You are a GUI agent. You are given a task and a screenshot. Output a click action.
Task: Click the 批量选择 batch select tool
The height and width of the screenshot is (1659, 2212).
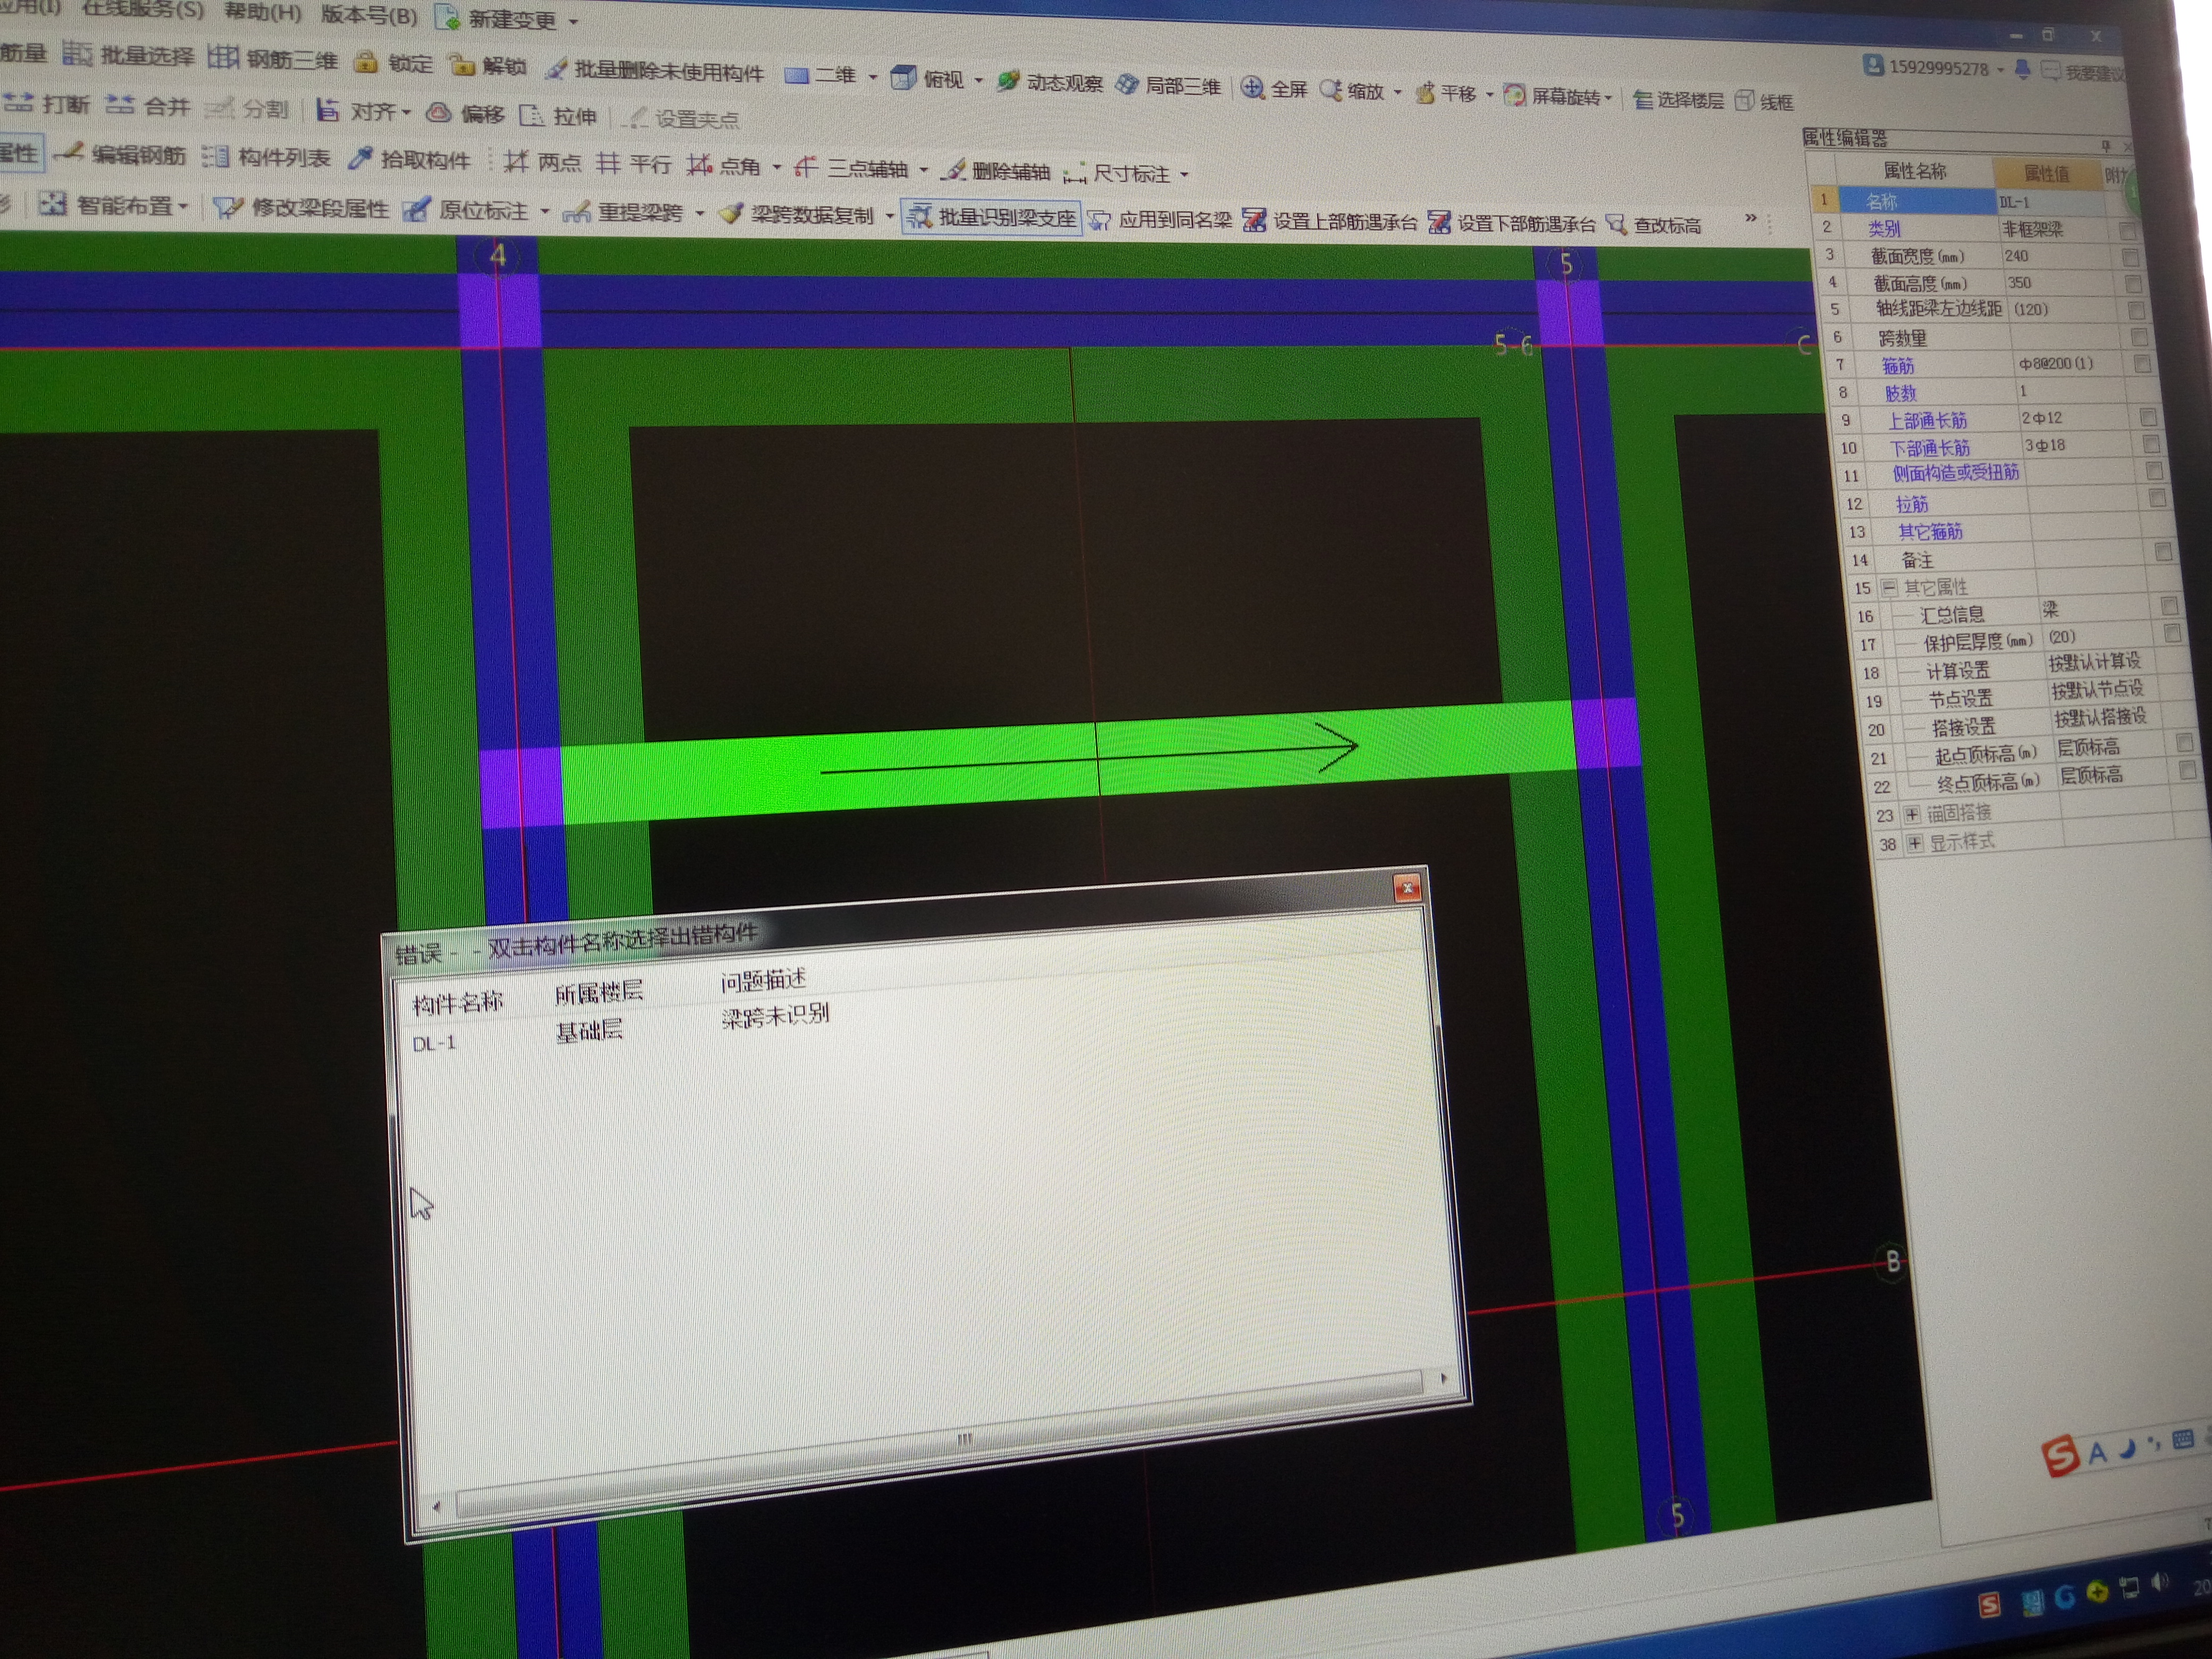[x=128, y=55]
